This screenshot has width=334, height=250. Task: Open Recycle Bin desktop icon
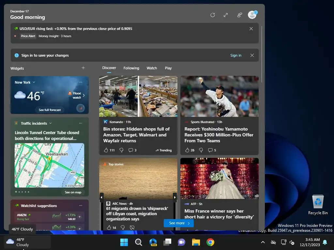[318, 205]
